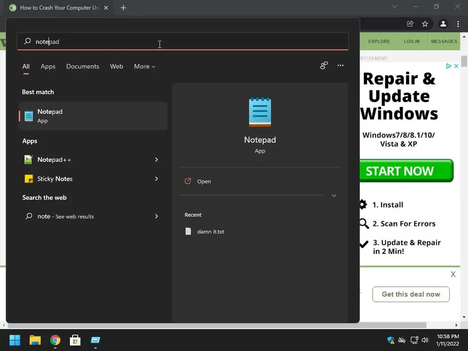Screen dimensions: 468x351
Task: Open the three-dot options menu in search panel
Action: tap(340, 65)
